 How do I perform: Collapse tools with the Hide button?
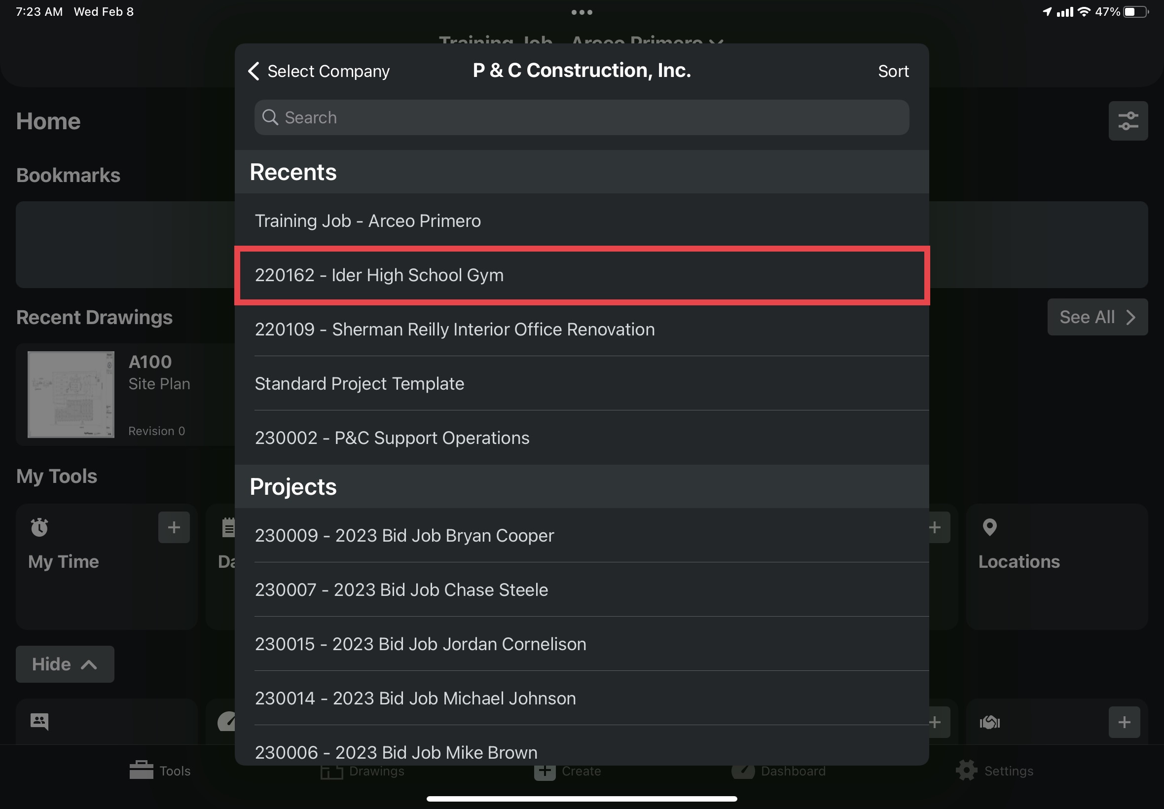pos(65,664)
